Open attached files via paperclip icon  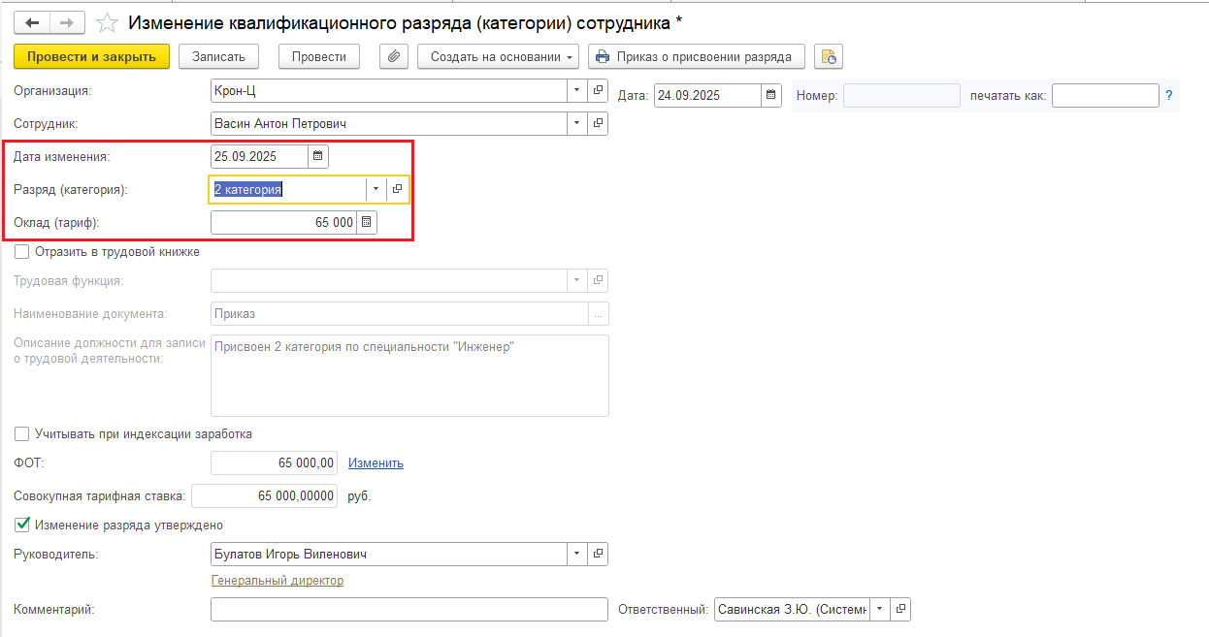click(x=394, y=57)
